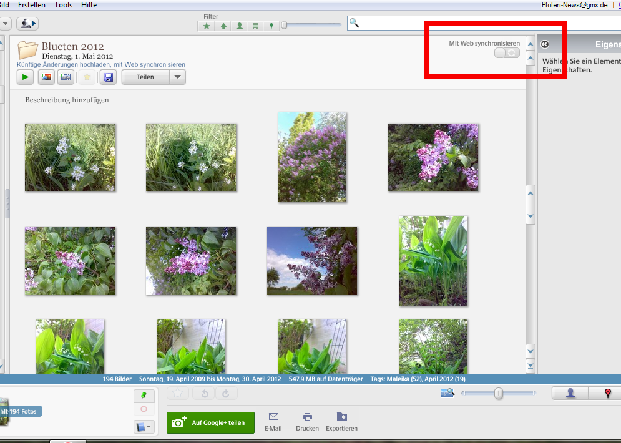
Task: Click the Exportieren folder icon
Action: pyautogui.click(x=342, y=416)
